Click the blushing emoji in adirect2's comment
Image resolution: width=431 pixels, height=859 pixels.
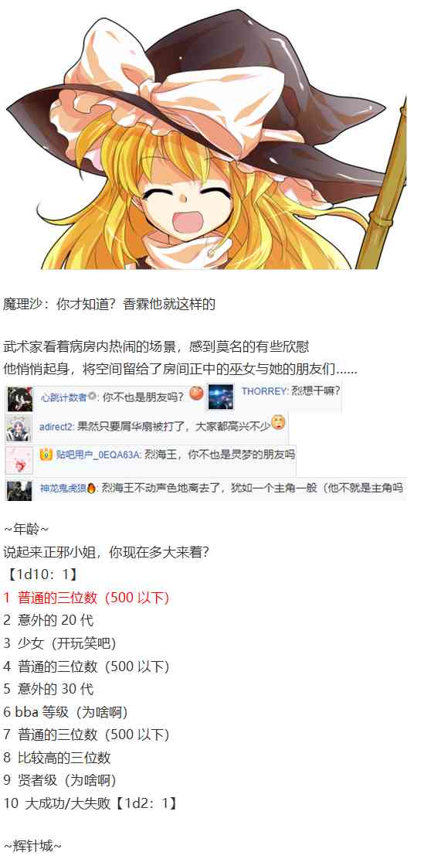click(x=278, y=422)
